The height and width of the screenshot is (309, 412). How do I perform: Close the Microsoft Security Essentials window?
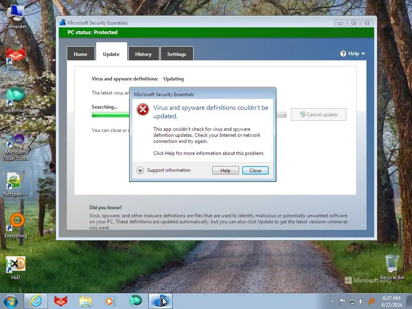pyautogui.click(x=367, y=23)
